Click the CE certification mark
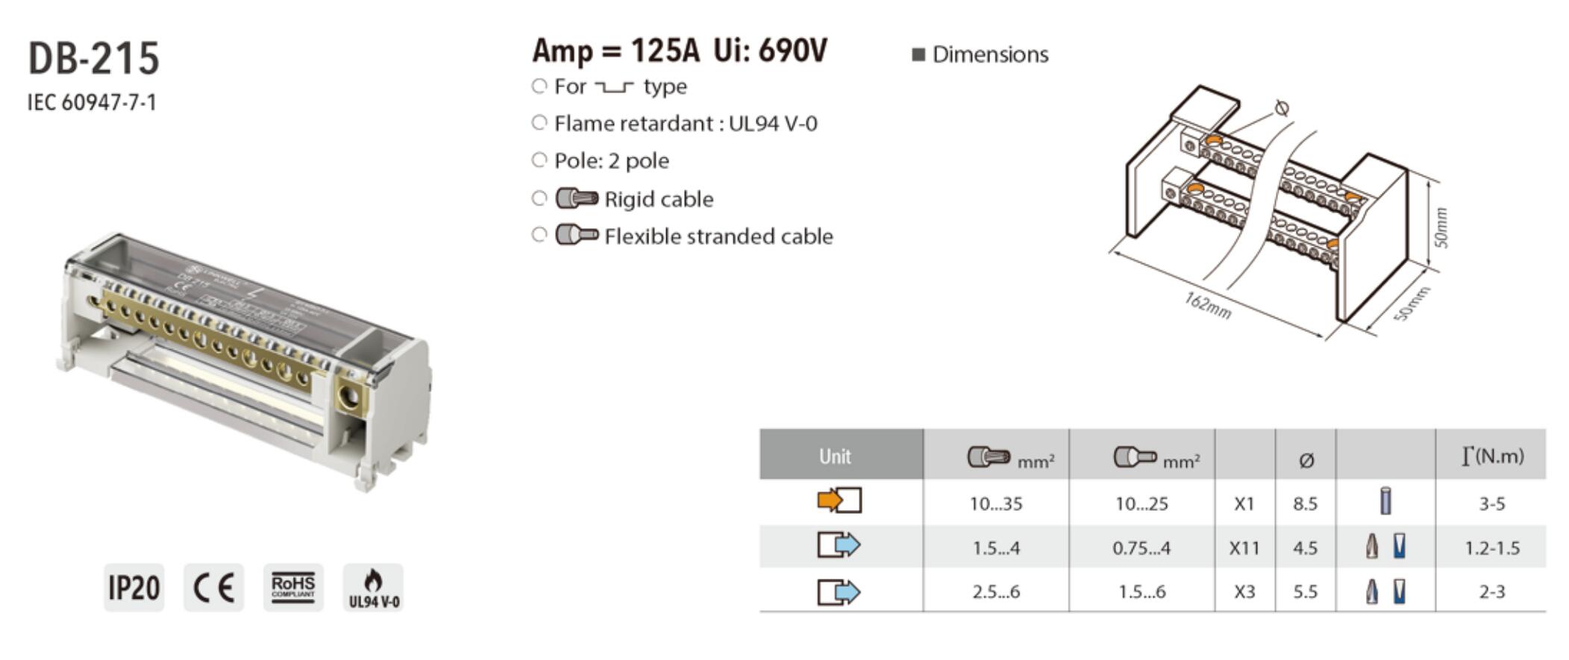The height and width of the screenshot is (660, 1569). pos(213,588)
